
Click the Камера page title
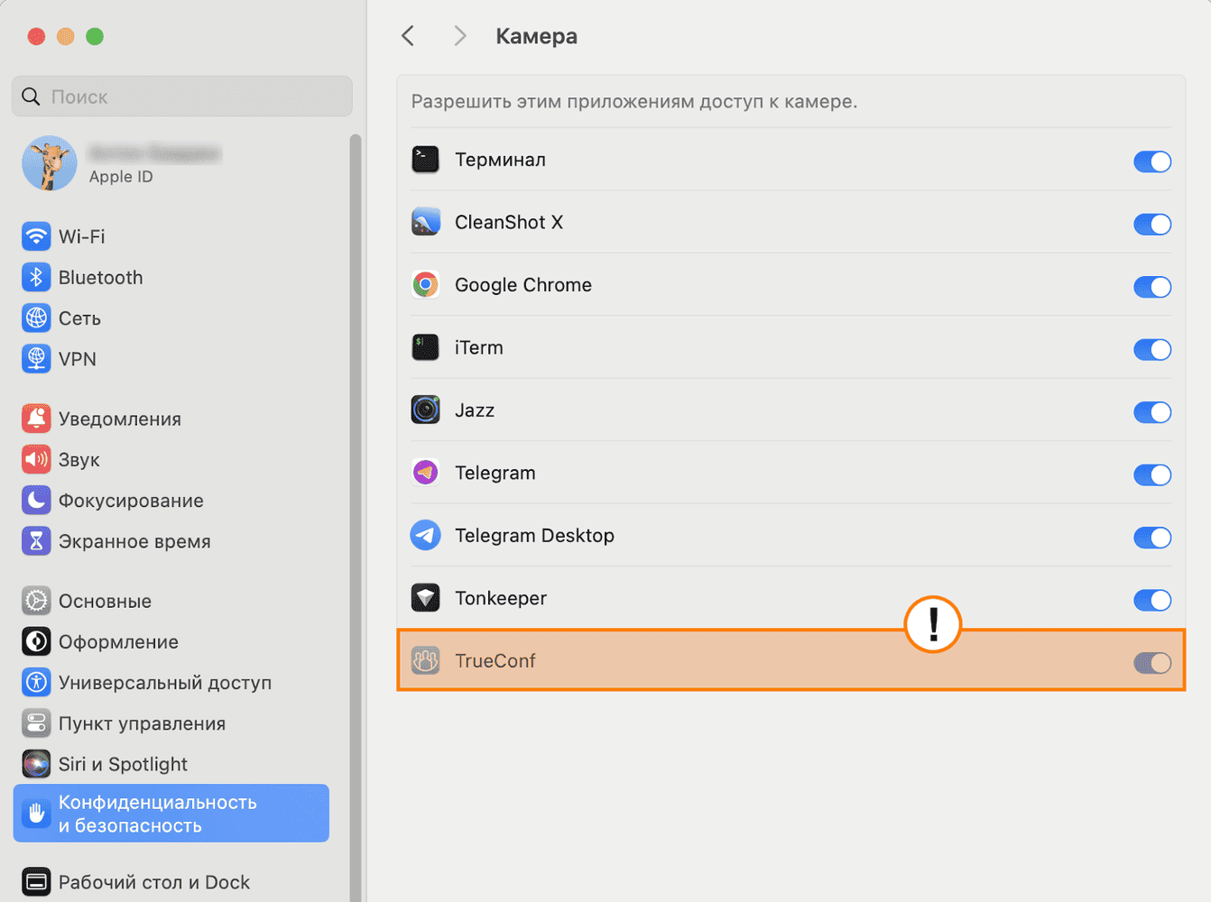pyautogui.click(x=536, y=36)
